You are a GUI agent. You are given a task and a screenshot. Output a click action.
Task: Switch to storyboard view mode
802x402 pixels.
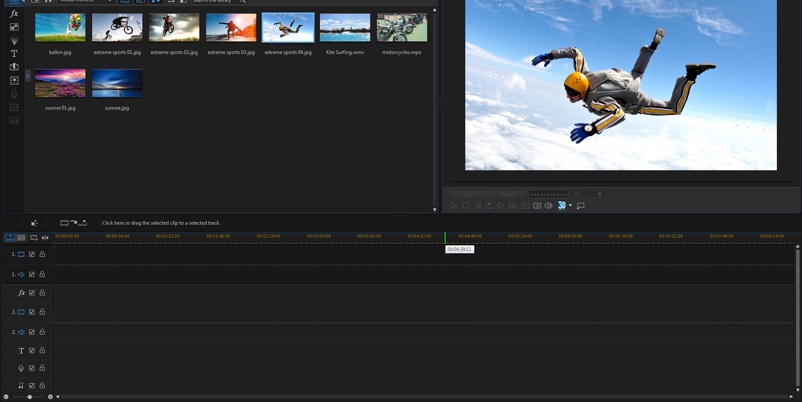click(21, 238)
